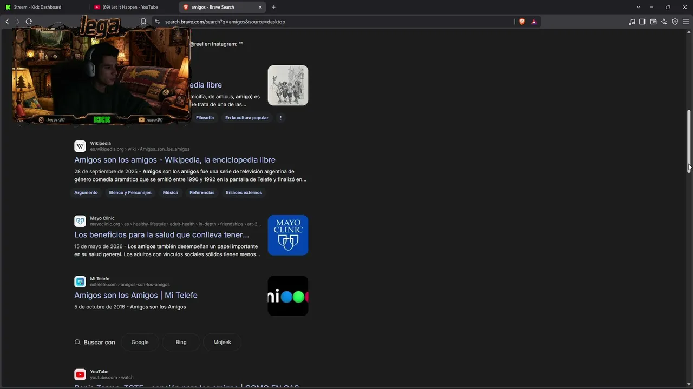Click "5 de octubre de 2016" date text
Image resolution: width=693 pixels, height=389 pixels.
point(100,307)
